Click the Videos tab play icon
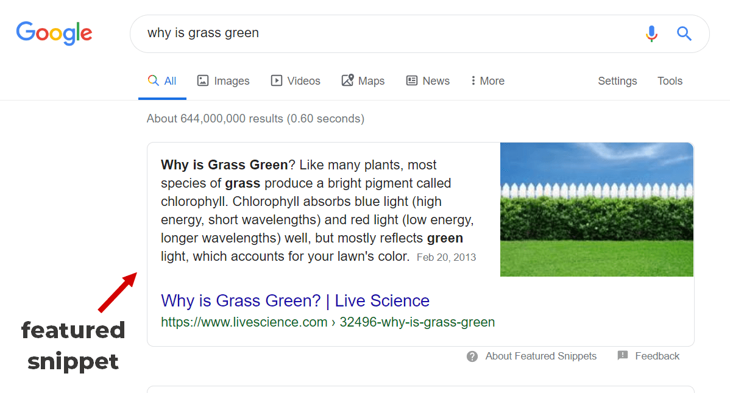This screenshot has height=393, width=730. tap(276, 80)
